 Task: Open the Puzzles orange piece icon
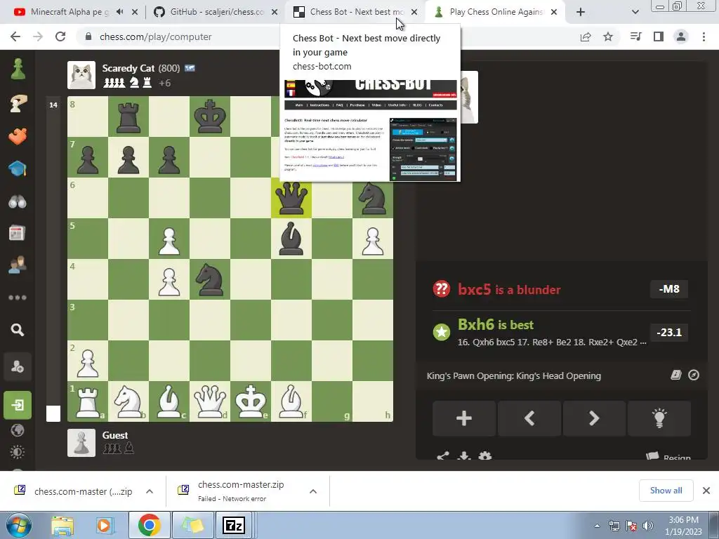coord(18,137)
